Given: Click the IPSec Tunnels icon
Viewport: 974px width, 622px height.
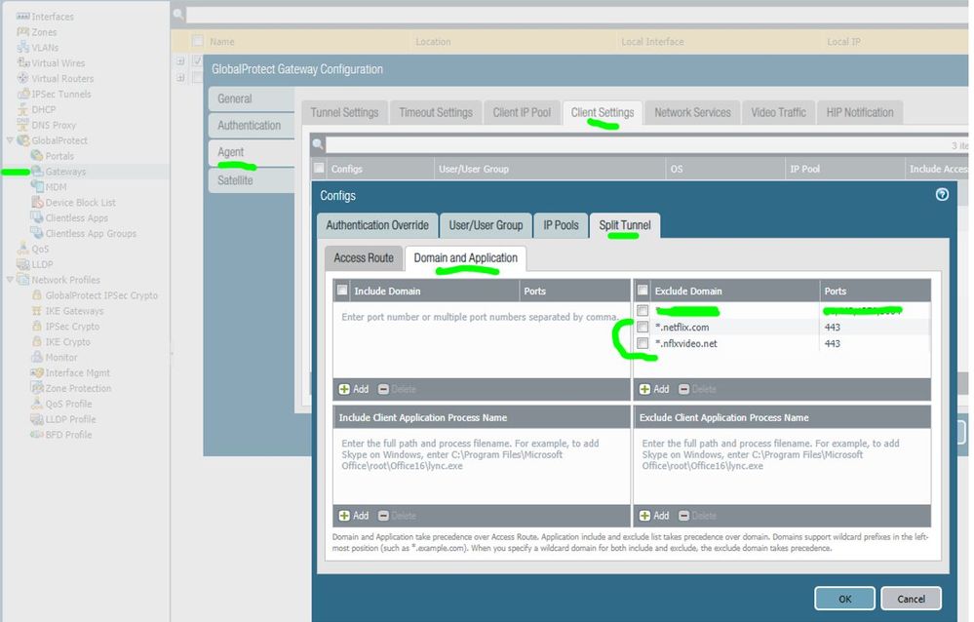Looking at the screenshot, I should pos(23,94).
